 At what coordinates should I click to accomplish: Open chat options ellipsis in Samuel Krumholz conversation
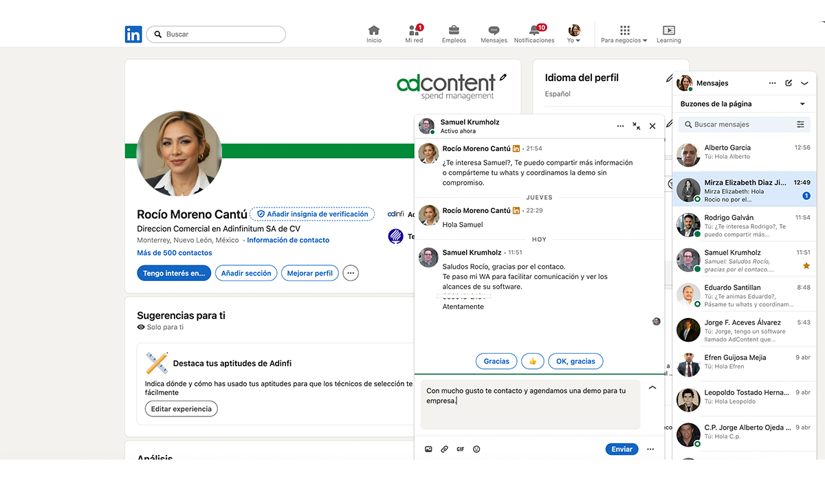[620, 126]
